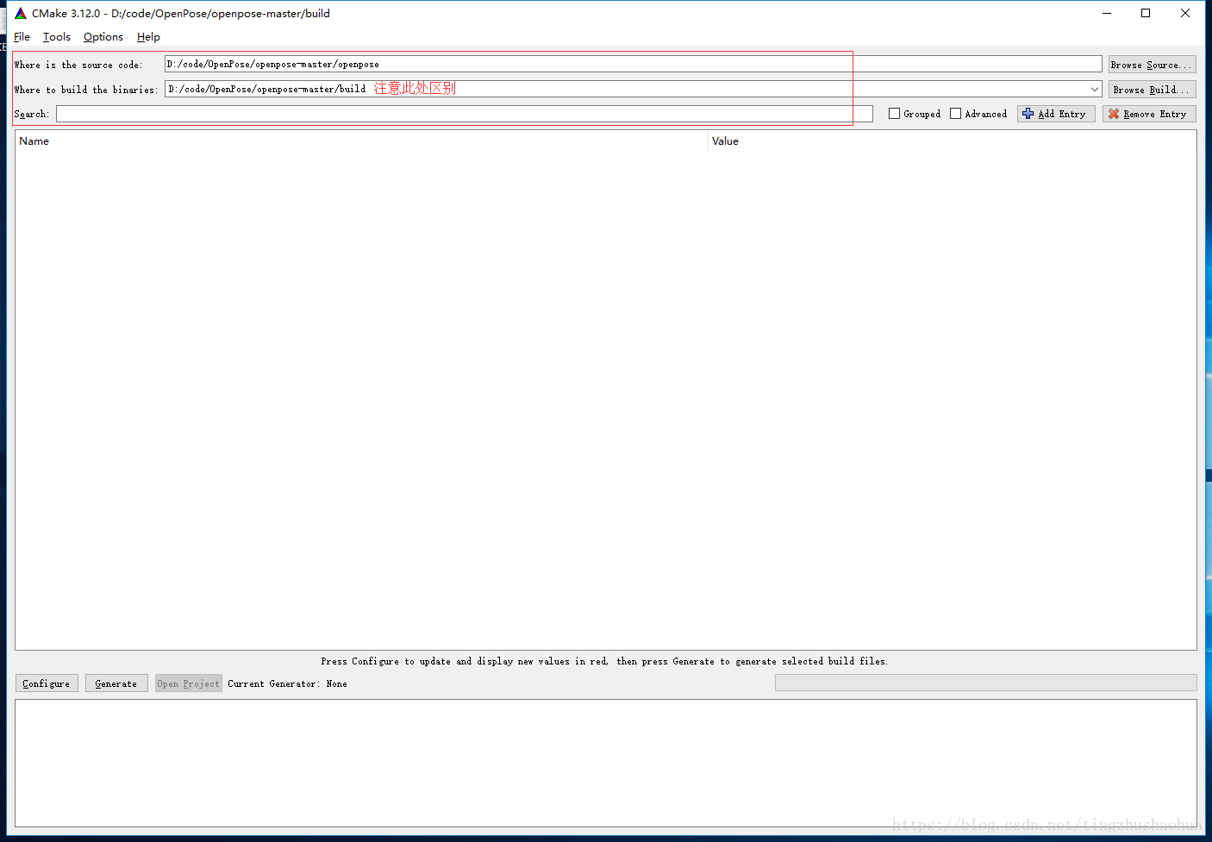Open the File menu

[22, 37]
